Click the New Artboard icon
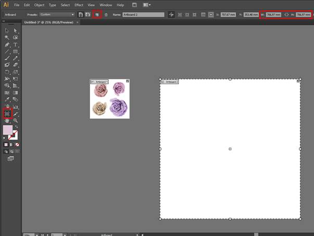 (97, 15)
